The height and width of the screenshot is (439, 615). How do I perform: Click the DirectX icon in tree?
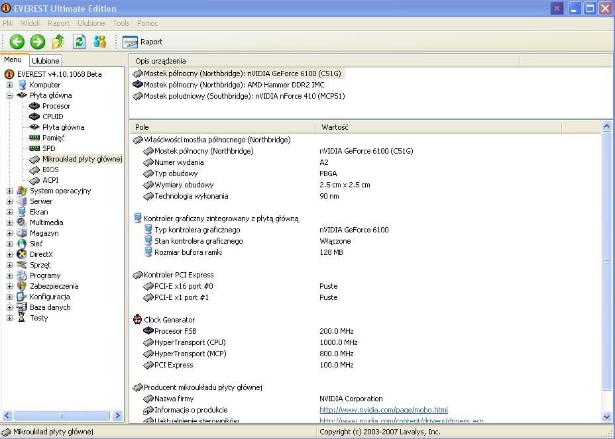[22, 254]
